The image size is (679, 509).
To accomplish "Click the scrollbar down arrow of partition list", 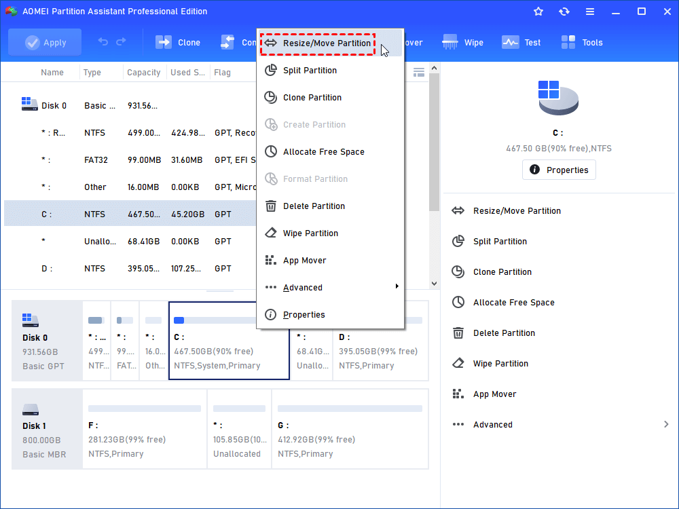I will point(435,284).
